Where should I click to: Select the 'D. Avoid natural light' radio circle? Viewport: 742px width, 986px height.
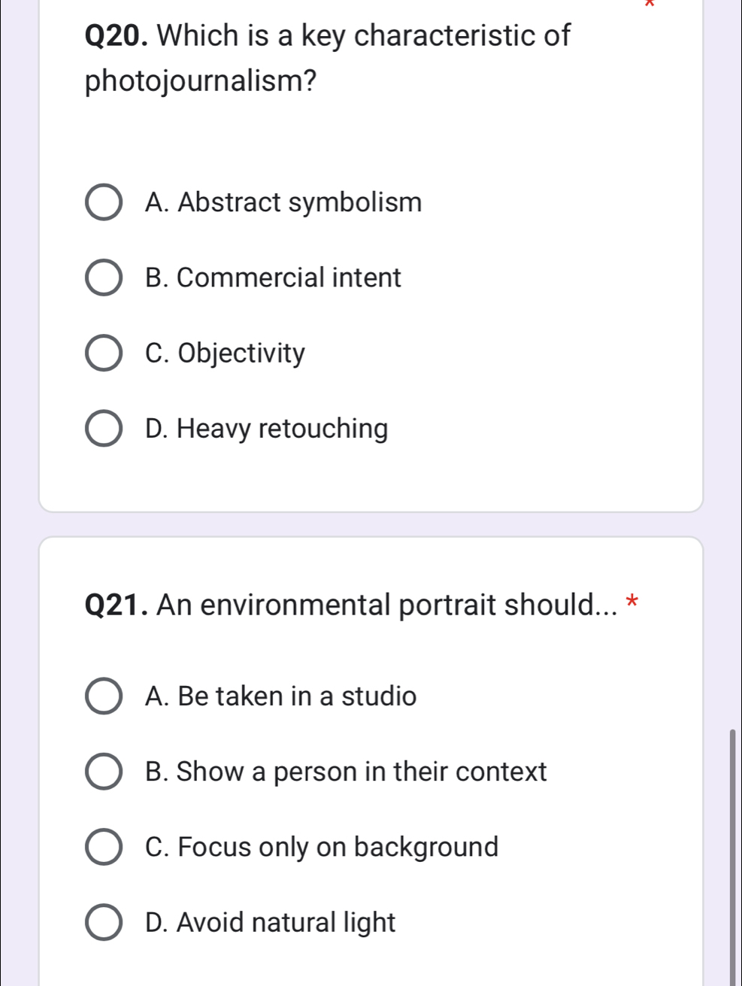[x=104, y=923]
